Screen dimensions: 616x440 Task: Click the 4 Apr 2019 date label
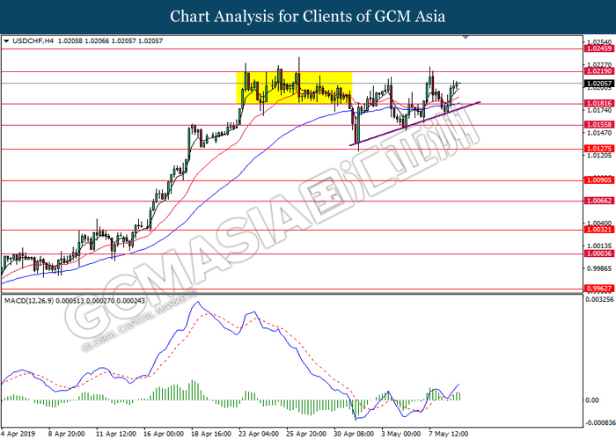(18, 434)
